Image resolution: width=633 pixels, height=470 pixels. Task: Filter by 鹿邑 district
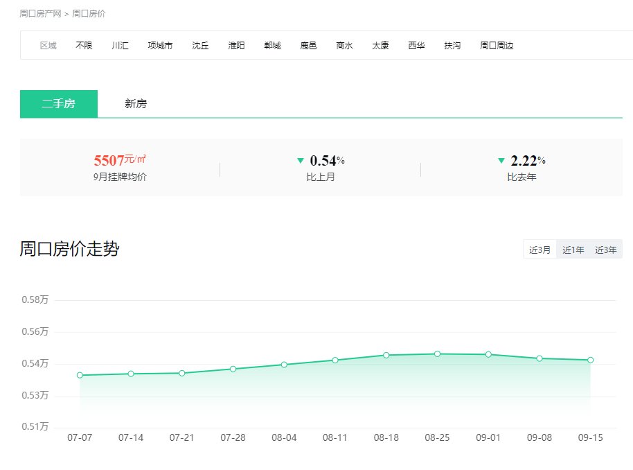(x=308, y=45)
